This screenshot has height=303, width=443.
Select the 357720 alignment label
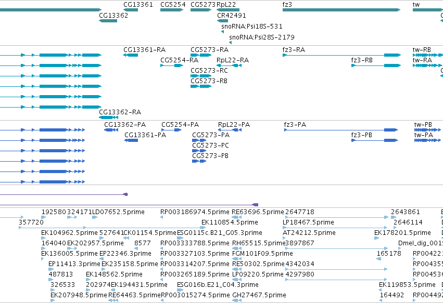coord(31,222)
